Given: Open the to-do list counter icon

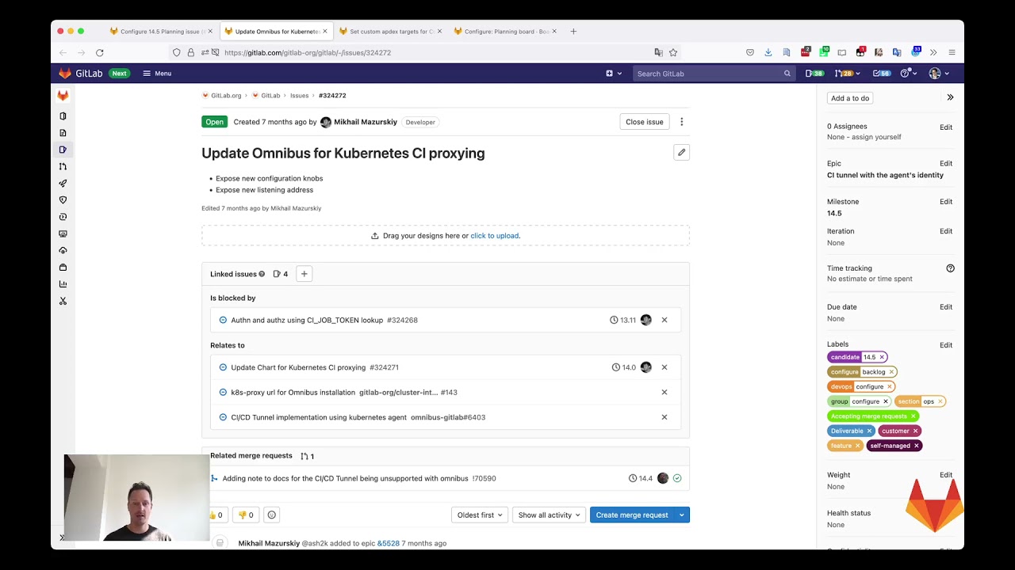Looking at the screenshot, I should pos(882,73).
